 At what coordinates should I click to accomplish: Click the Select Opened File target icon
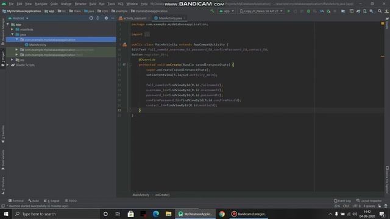tap(91, 18)
